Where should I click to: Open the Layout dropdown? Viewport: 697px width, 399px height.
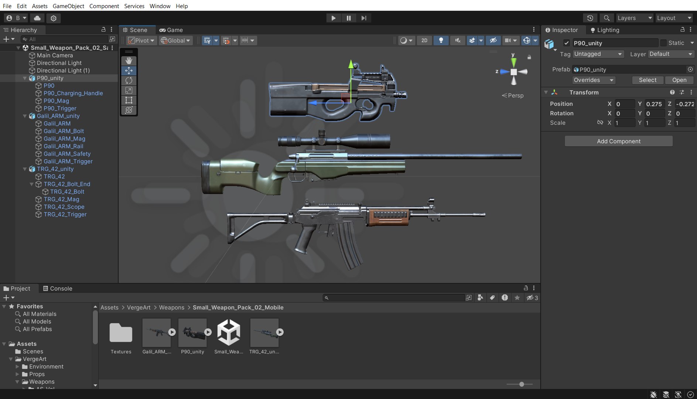click(674, 18)
